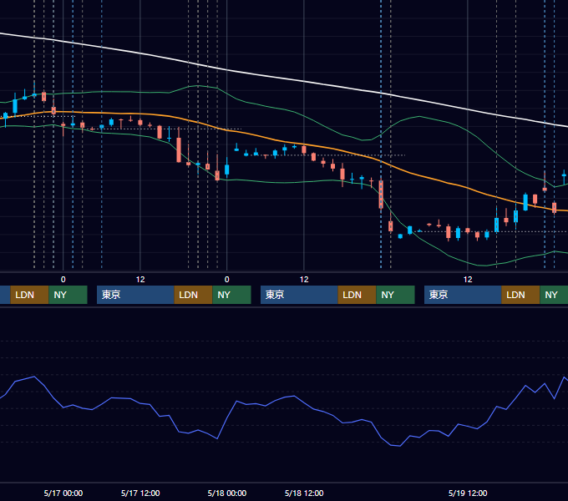Image resolution: width=568 pixels, height=501 pixels.
Task: Select the LDN session block after 5/17 12:00
Action: pyautogui.click(x=194, y=295)
